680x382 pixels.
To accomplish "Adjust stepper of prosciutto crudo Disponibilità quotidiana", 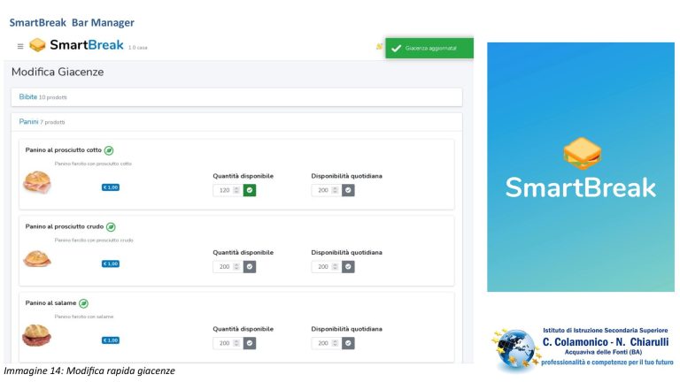I will point(335,267).
